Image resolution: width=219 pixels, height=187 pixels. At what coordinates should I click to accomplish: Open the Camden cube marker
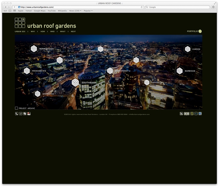click(187, 49)
